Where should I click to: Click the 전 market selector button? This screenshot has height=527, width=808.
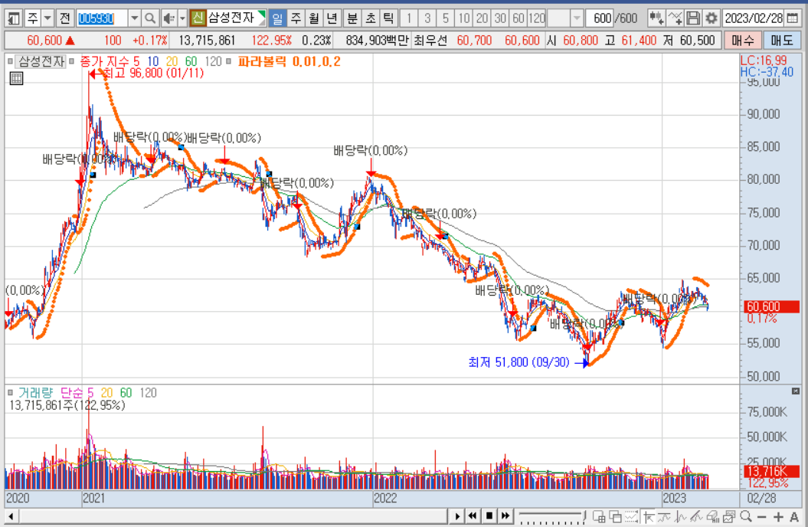pyautogui.click(x=64, y=18)
